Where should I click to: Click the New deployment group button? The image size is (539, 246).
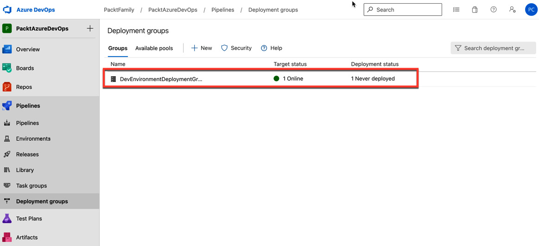202,48
